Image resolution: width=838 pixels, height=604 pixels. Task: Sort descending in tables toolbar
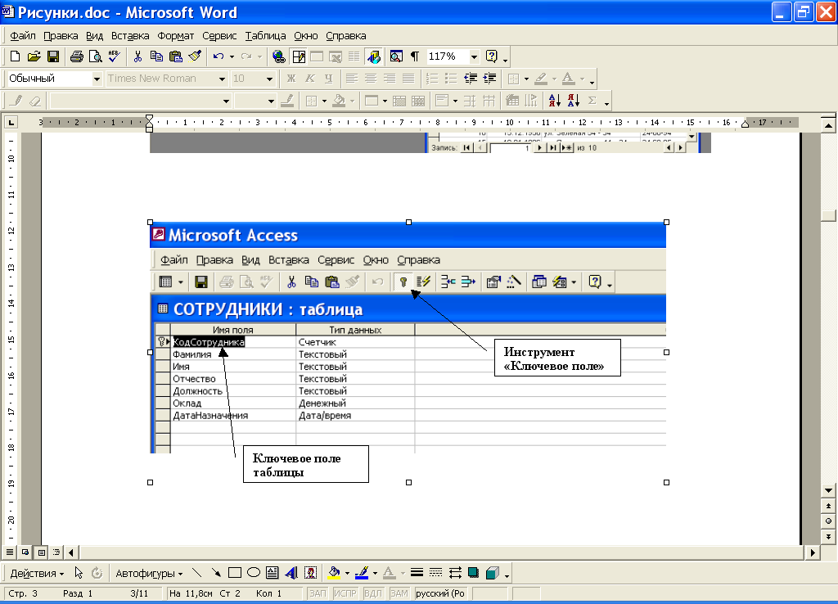574,101
